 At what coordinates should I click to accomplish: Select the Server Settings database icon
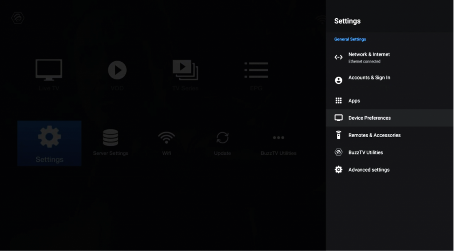pos(110,138)
